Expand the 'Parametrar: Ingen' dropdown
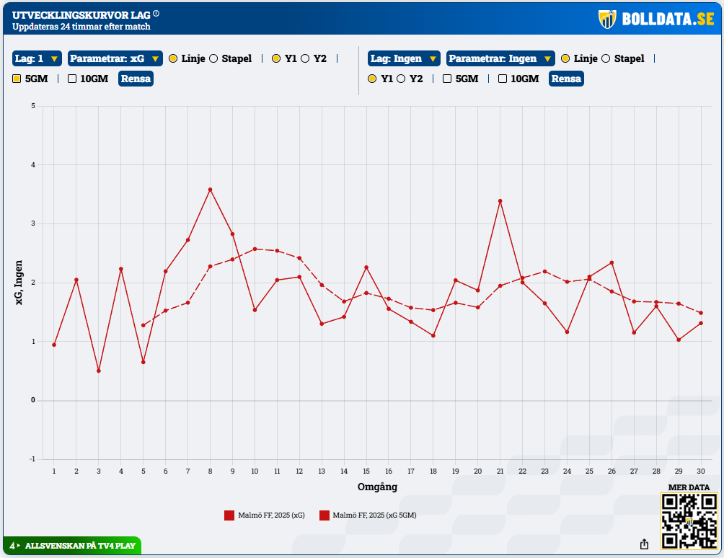Screen dimensions: 724x558 click(x=500, y=58)
